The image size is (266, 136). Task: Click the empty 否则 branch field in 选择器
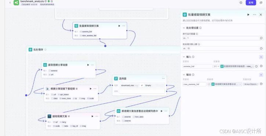point(142,91)
